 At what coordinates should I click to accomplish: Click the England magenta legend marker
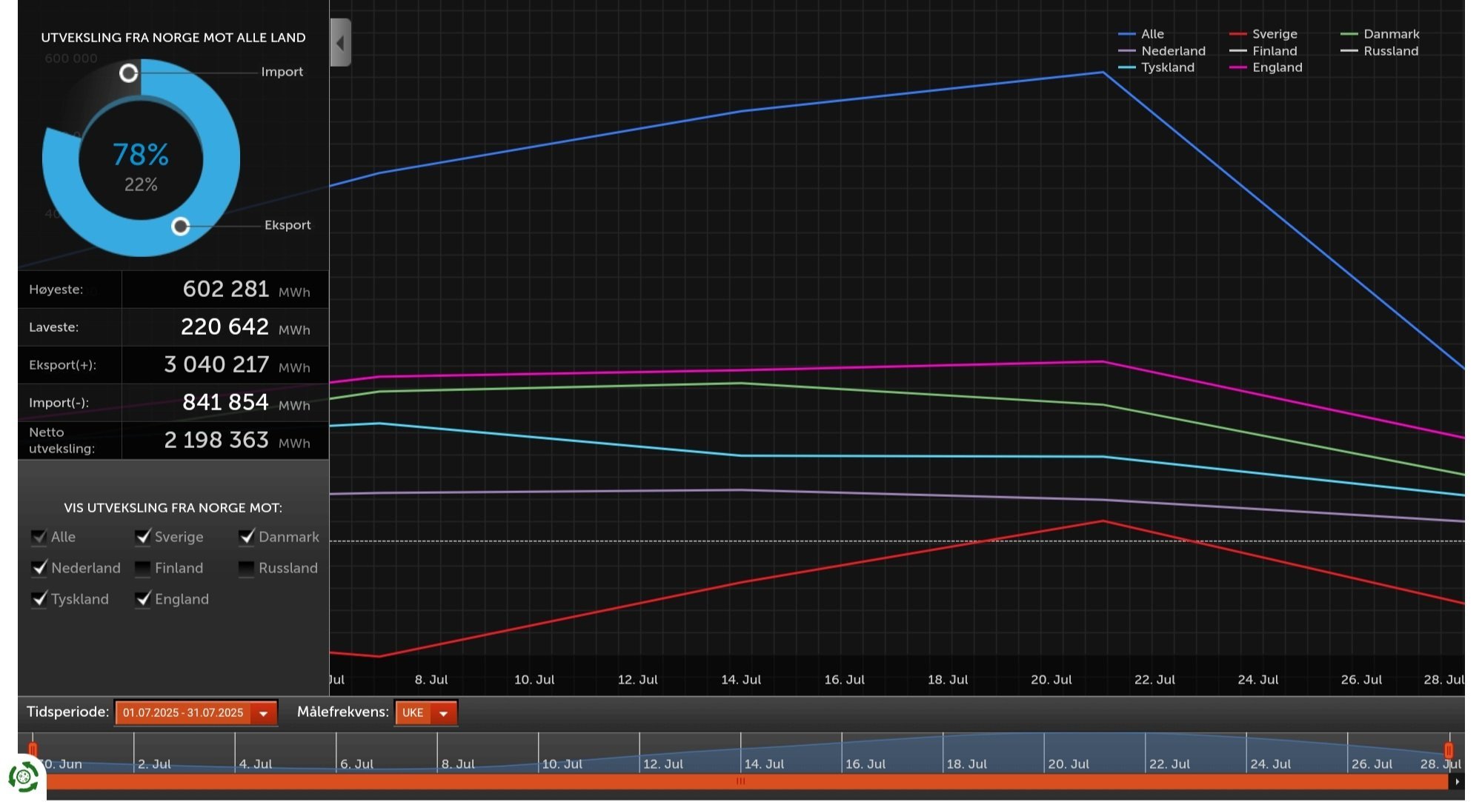click(x=1237, y=67)
